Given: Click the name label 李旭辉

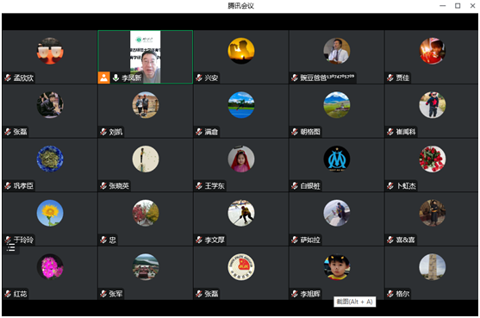Looking at the screenshot, I should coord(310,294).
